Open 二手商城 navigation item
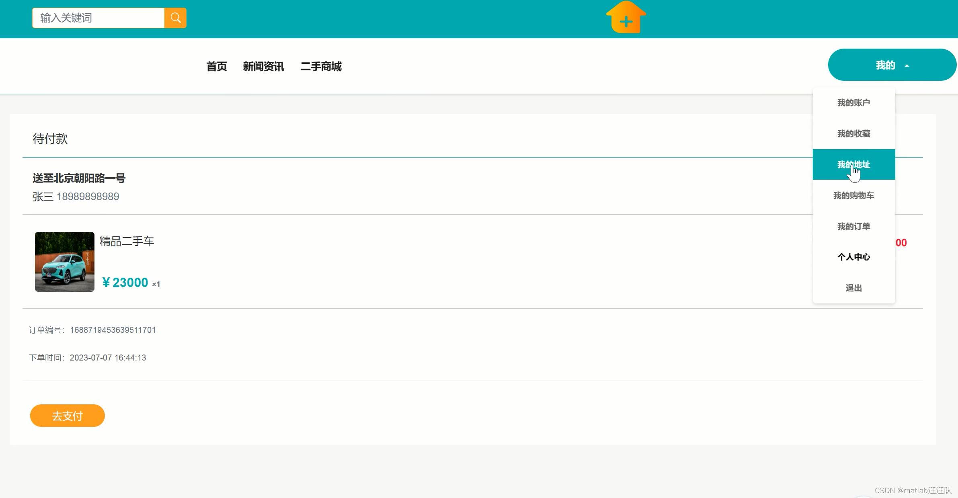The width and height of the screenshot is (958, 498). (321, 66)
